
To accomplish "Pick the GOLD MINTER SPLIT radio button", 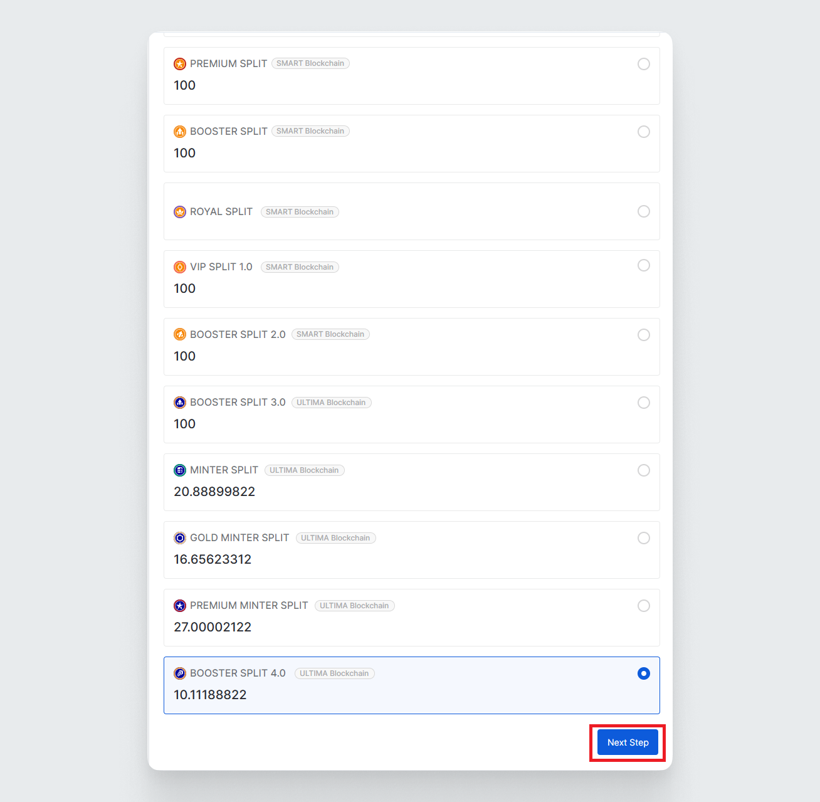I will point(644,538).
